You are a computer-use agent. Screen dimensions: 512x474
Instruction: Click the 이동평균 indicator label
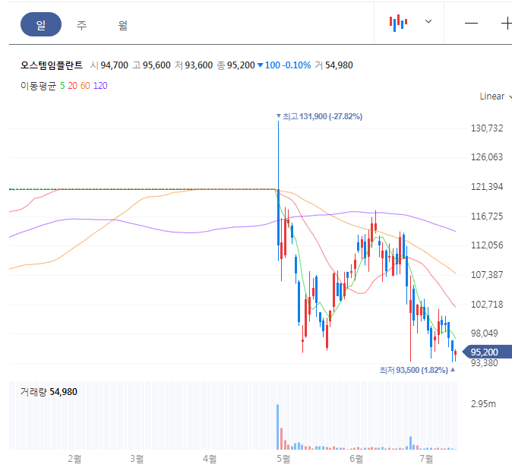point(38,86)
